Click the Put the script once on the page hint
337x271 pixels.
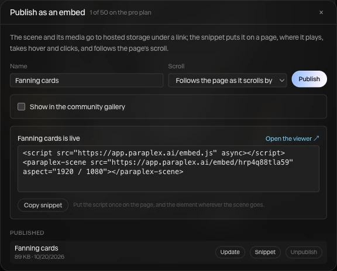(x=168, y=205)
